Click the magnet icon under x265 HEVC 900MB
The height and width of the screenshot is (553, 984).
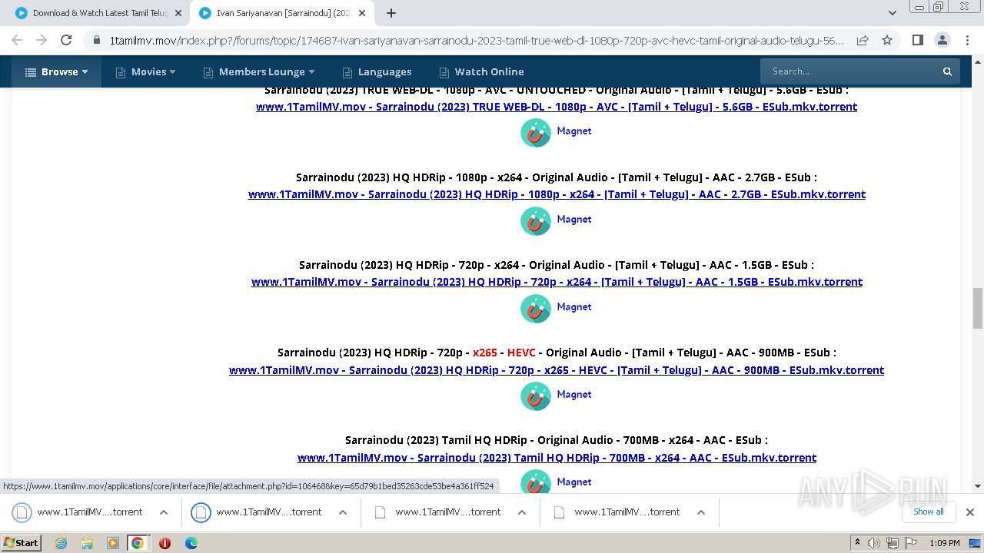pos(536,396)
